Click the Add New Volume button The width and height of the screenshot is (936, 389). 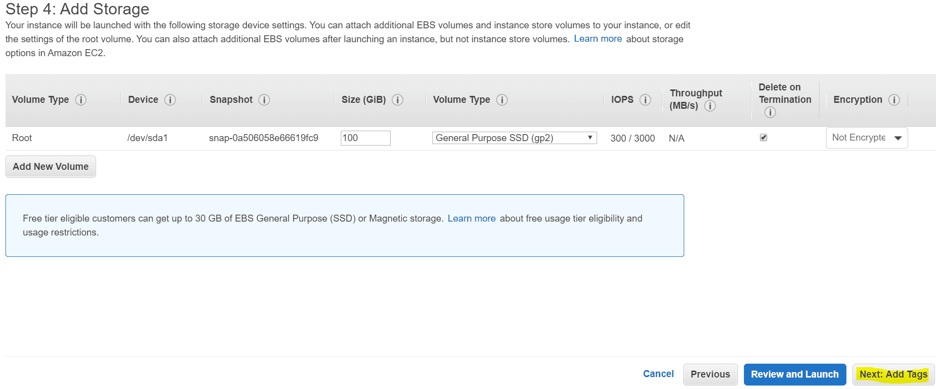51,167
